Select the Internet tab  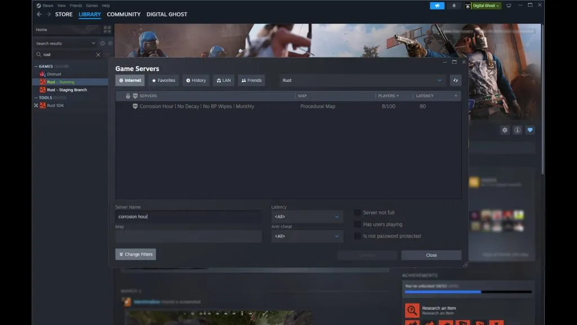tap(130, 80)
